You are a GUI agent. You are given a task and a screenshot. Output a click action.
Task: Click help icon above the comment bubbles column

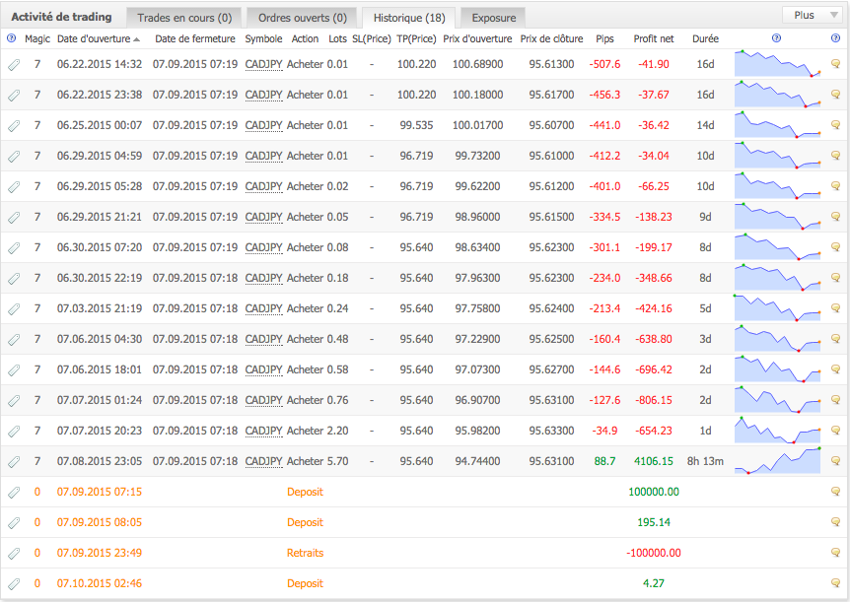coord(835,38)
